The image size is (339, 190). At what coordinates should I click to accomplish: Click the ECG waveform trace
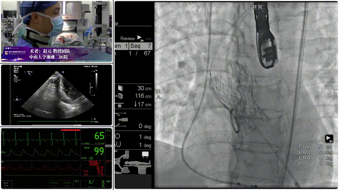point(41,138)
